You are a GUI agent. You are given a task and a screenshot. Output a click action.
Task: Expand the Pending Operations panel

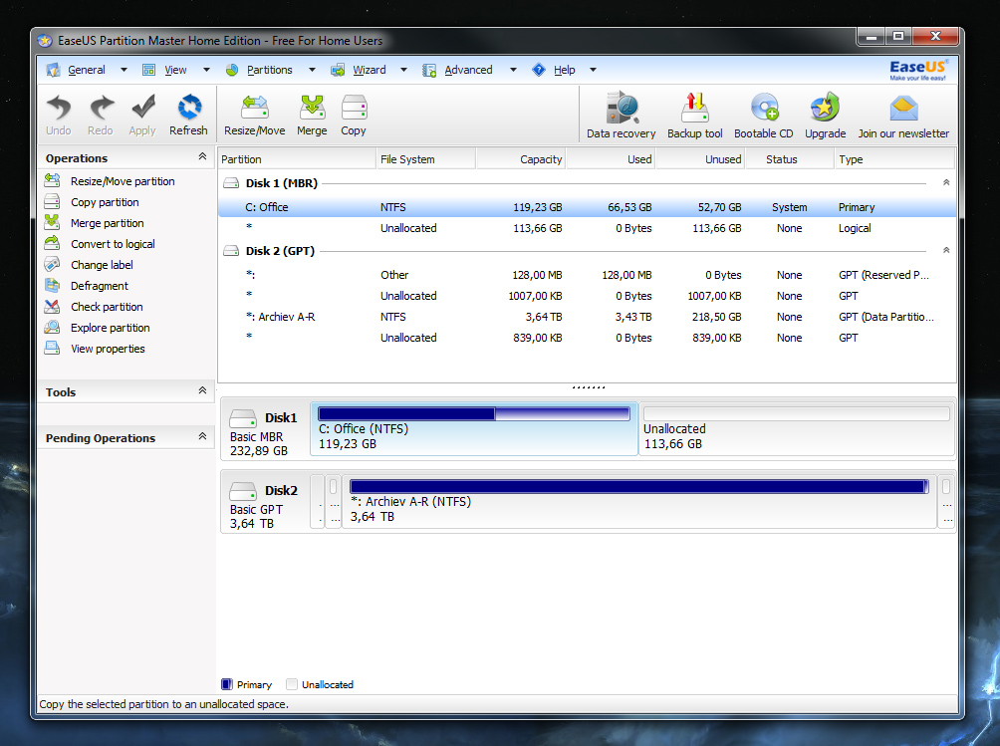(202, 436)
